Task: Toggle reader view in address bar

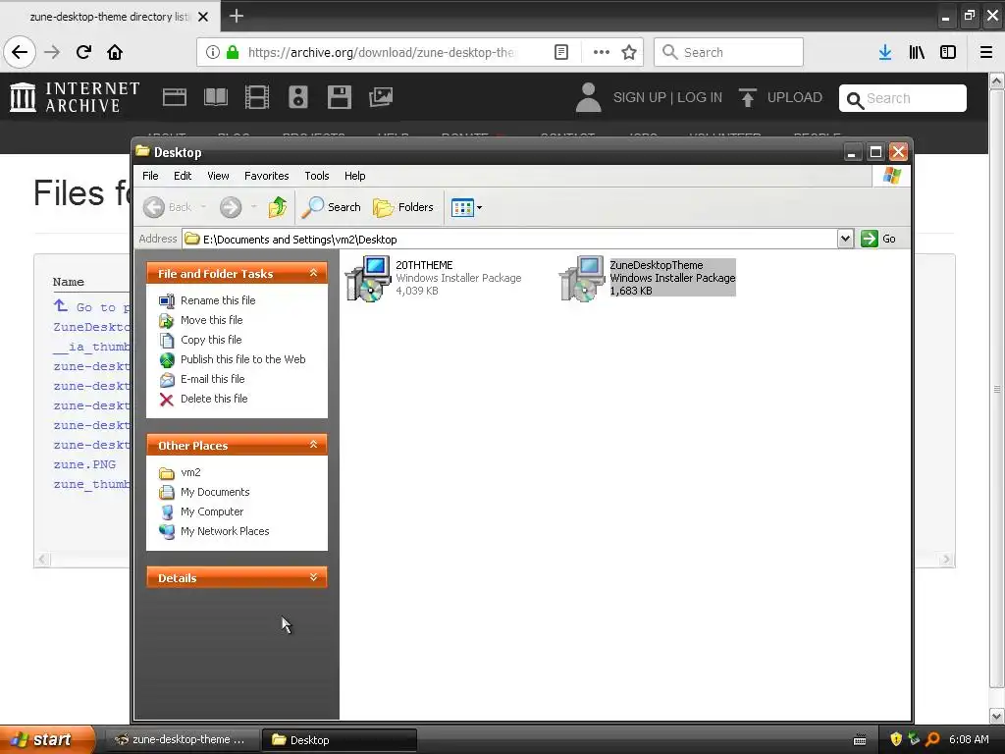Action: pos(561,52)
